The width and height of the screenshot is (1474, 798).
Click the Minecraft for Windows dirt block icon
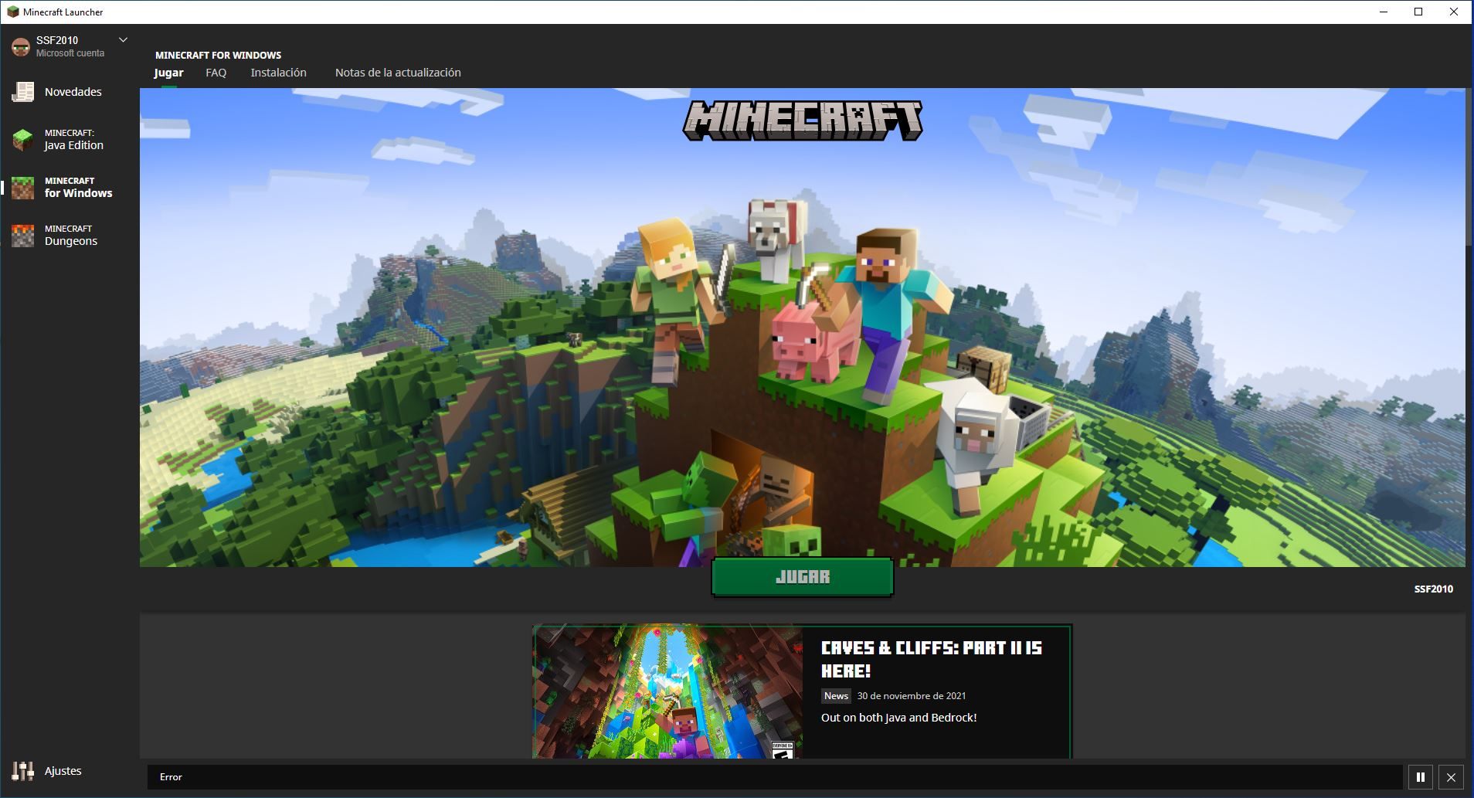click(x=22, y=188)
